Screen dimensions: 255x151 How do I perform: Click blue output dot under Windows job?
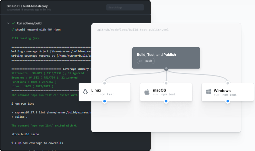click(x=228, y=101)
